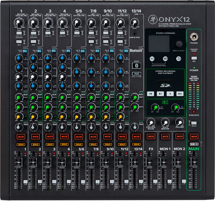Mute the FX return
215x201 pixels.
(x=151, y=136)
